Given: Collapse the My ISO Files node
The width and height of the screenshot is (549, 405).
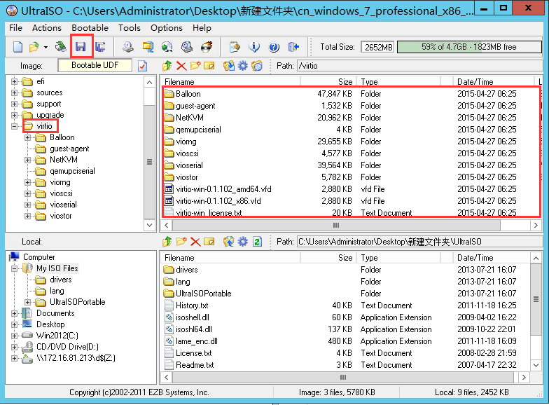Looking at the screenshot, I should (x=14, y=269).
